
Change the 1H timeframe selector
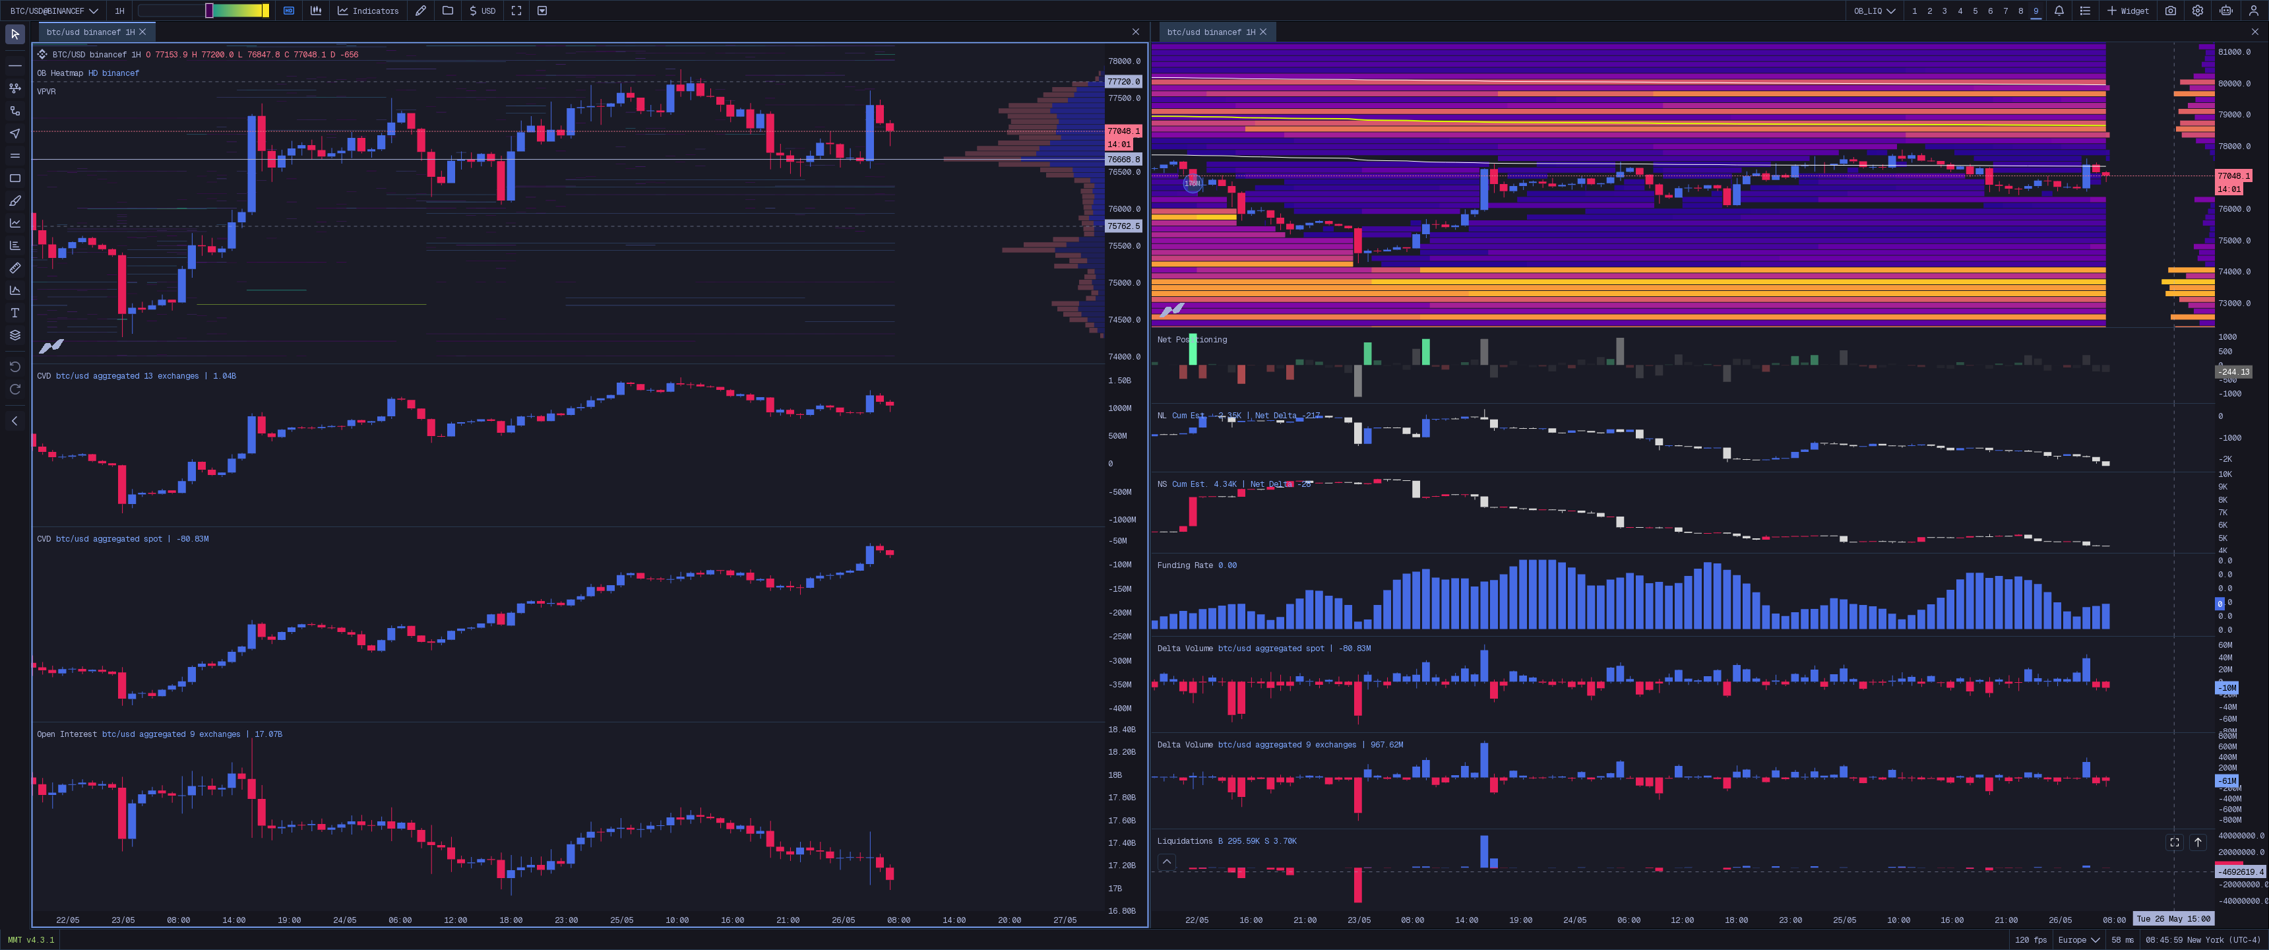tap(120, 11)
